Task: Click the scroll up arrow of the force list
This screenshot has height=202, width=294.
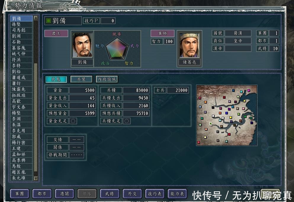Action: pos(36,18)
